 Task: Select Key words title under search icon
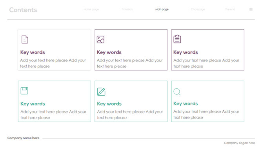pos(186,104)
